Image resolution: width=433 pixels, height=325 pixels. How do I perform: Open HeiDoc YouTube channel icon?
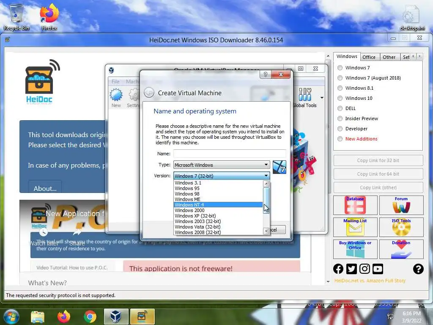tap(378, 269)
